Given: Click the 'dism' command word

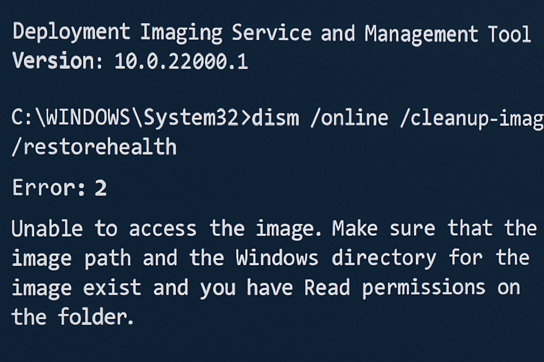Looking at the screenshot, I should [275, 118].
